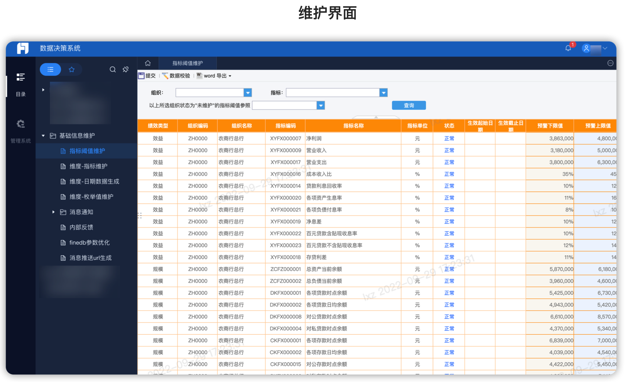Image resolution: width=625 pixels, height=384 pixels.
Task: Click the 正常 status for 存贷利差 row
Action: click(449, 257)
